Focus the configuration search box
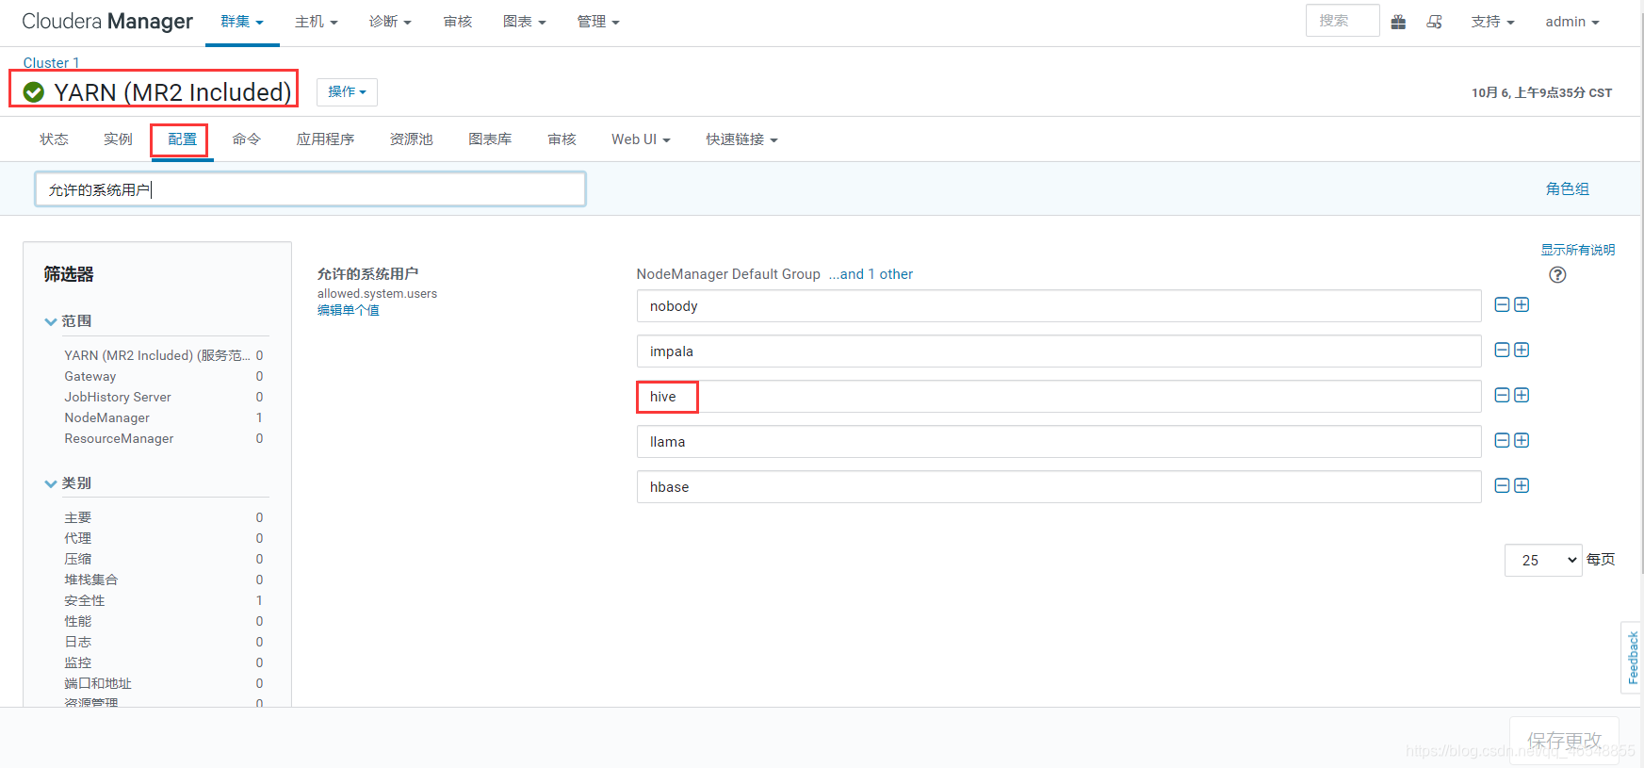1644x768 pixels. coord(310,189)
